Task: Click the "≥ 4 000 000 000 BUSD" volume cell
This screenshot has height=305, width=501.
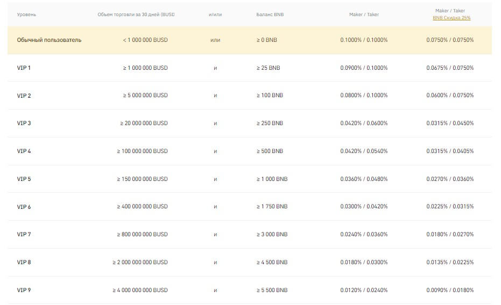Action: [x=140, y=291]
